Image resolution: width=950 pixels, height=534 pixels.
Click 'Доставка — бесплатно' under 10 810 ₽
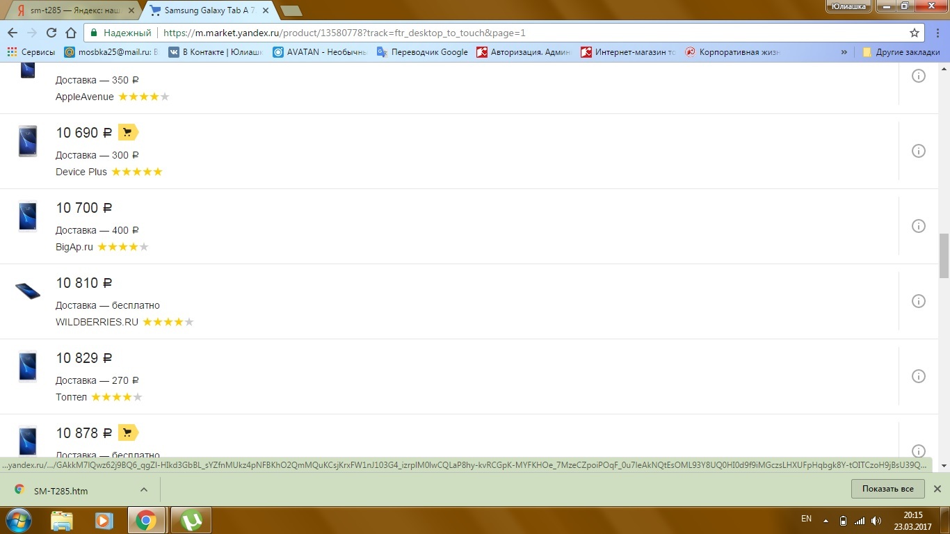108,305
